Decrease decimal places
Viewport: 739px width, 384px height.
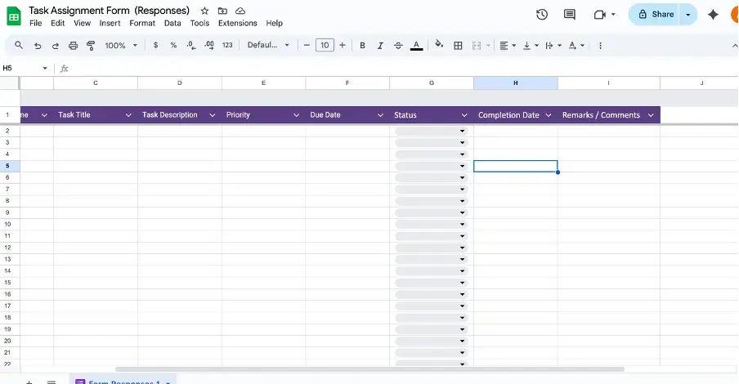tap(190, 45)
